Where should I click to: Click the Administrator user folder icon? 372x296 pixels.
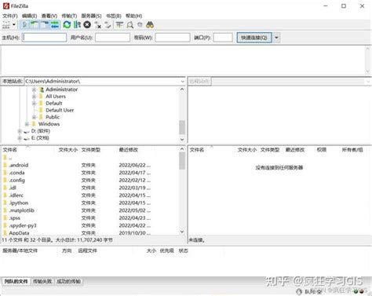click(x=41, y=90)
